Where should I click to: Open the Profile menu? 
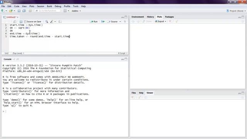pyautogui.click(x=67, y=6)
